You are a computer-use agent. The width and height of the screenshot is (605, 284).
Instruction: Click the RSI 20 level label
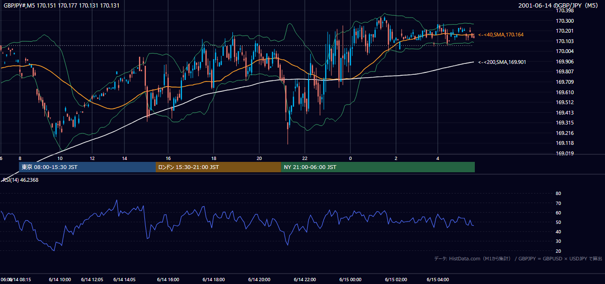[x=558, y=251]
